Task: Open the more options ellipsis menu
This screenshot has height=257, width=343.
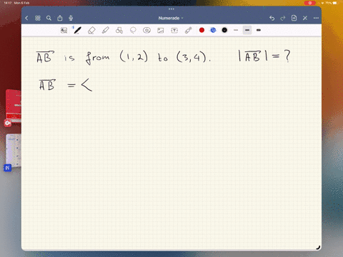Action: (316, 18)
